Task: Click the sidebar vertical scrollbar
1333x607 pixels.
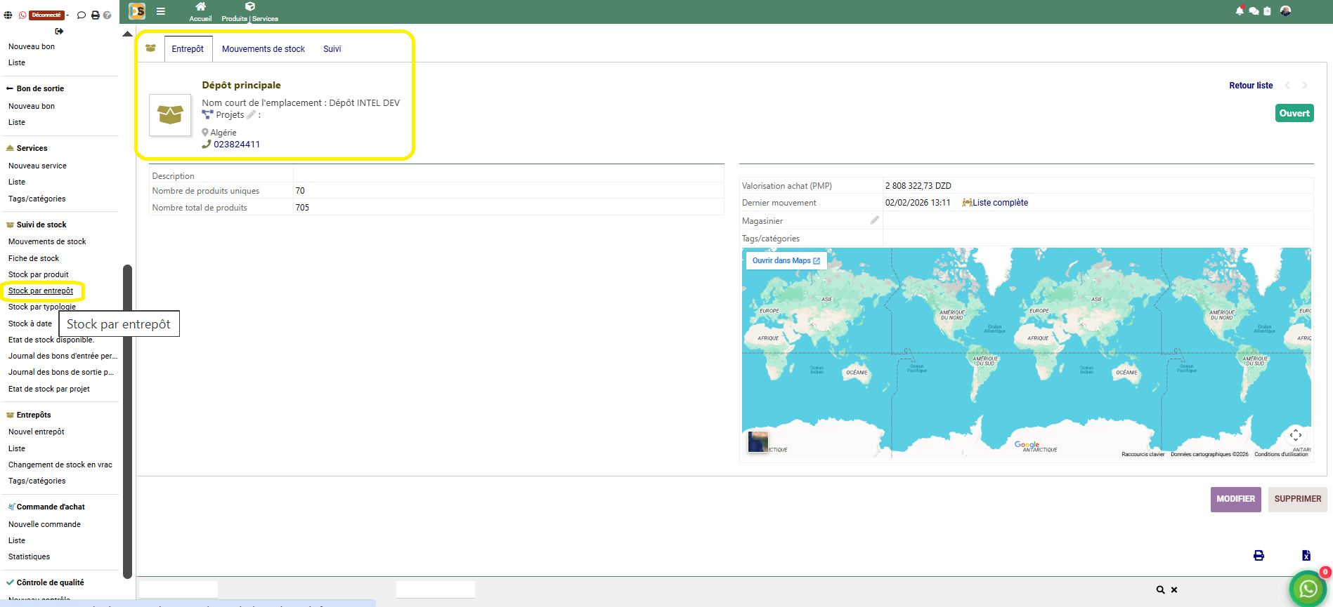Action: point(127,421)
